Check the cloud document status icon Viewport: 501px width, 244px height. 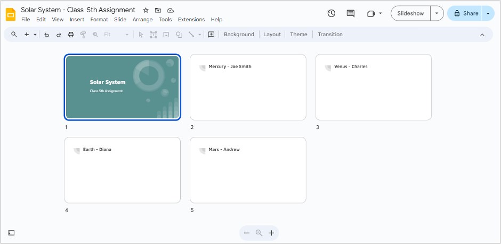tap(171, 10)
